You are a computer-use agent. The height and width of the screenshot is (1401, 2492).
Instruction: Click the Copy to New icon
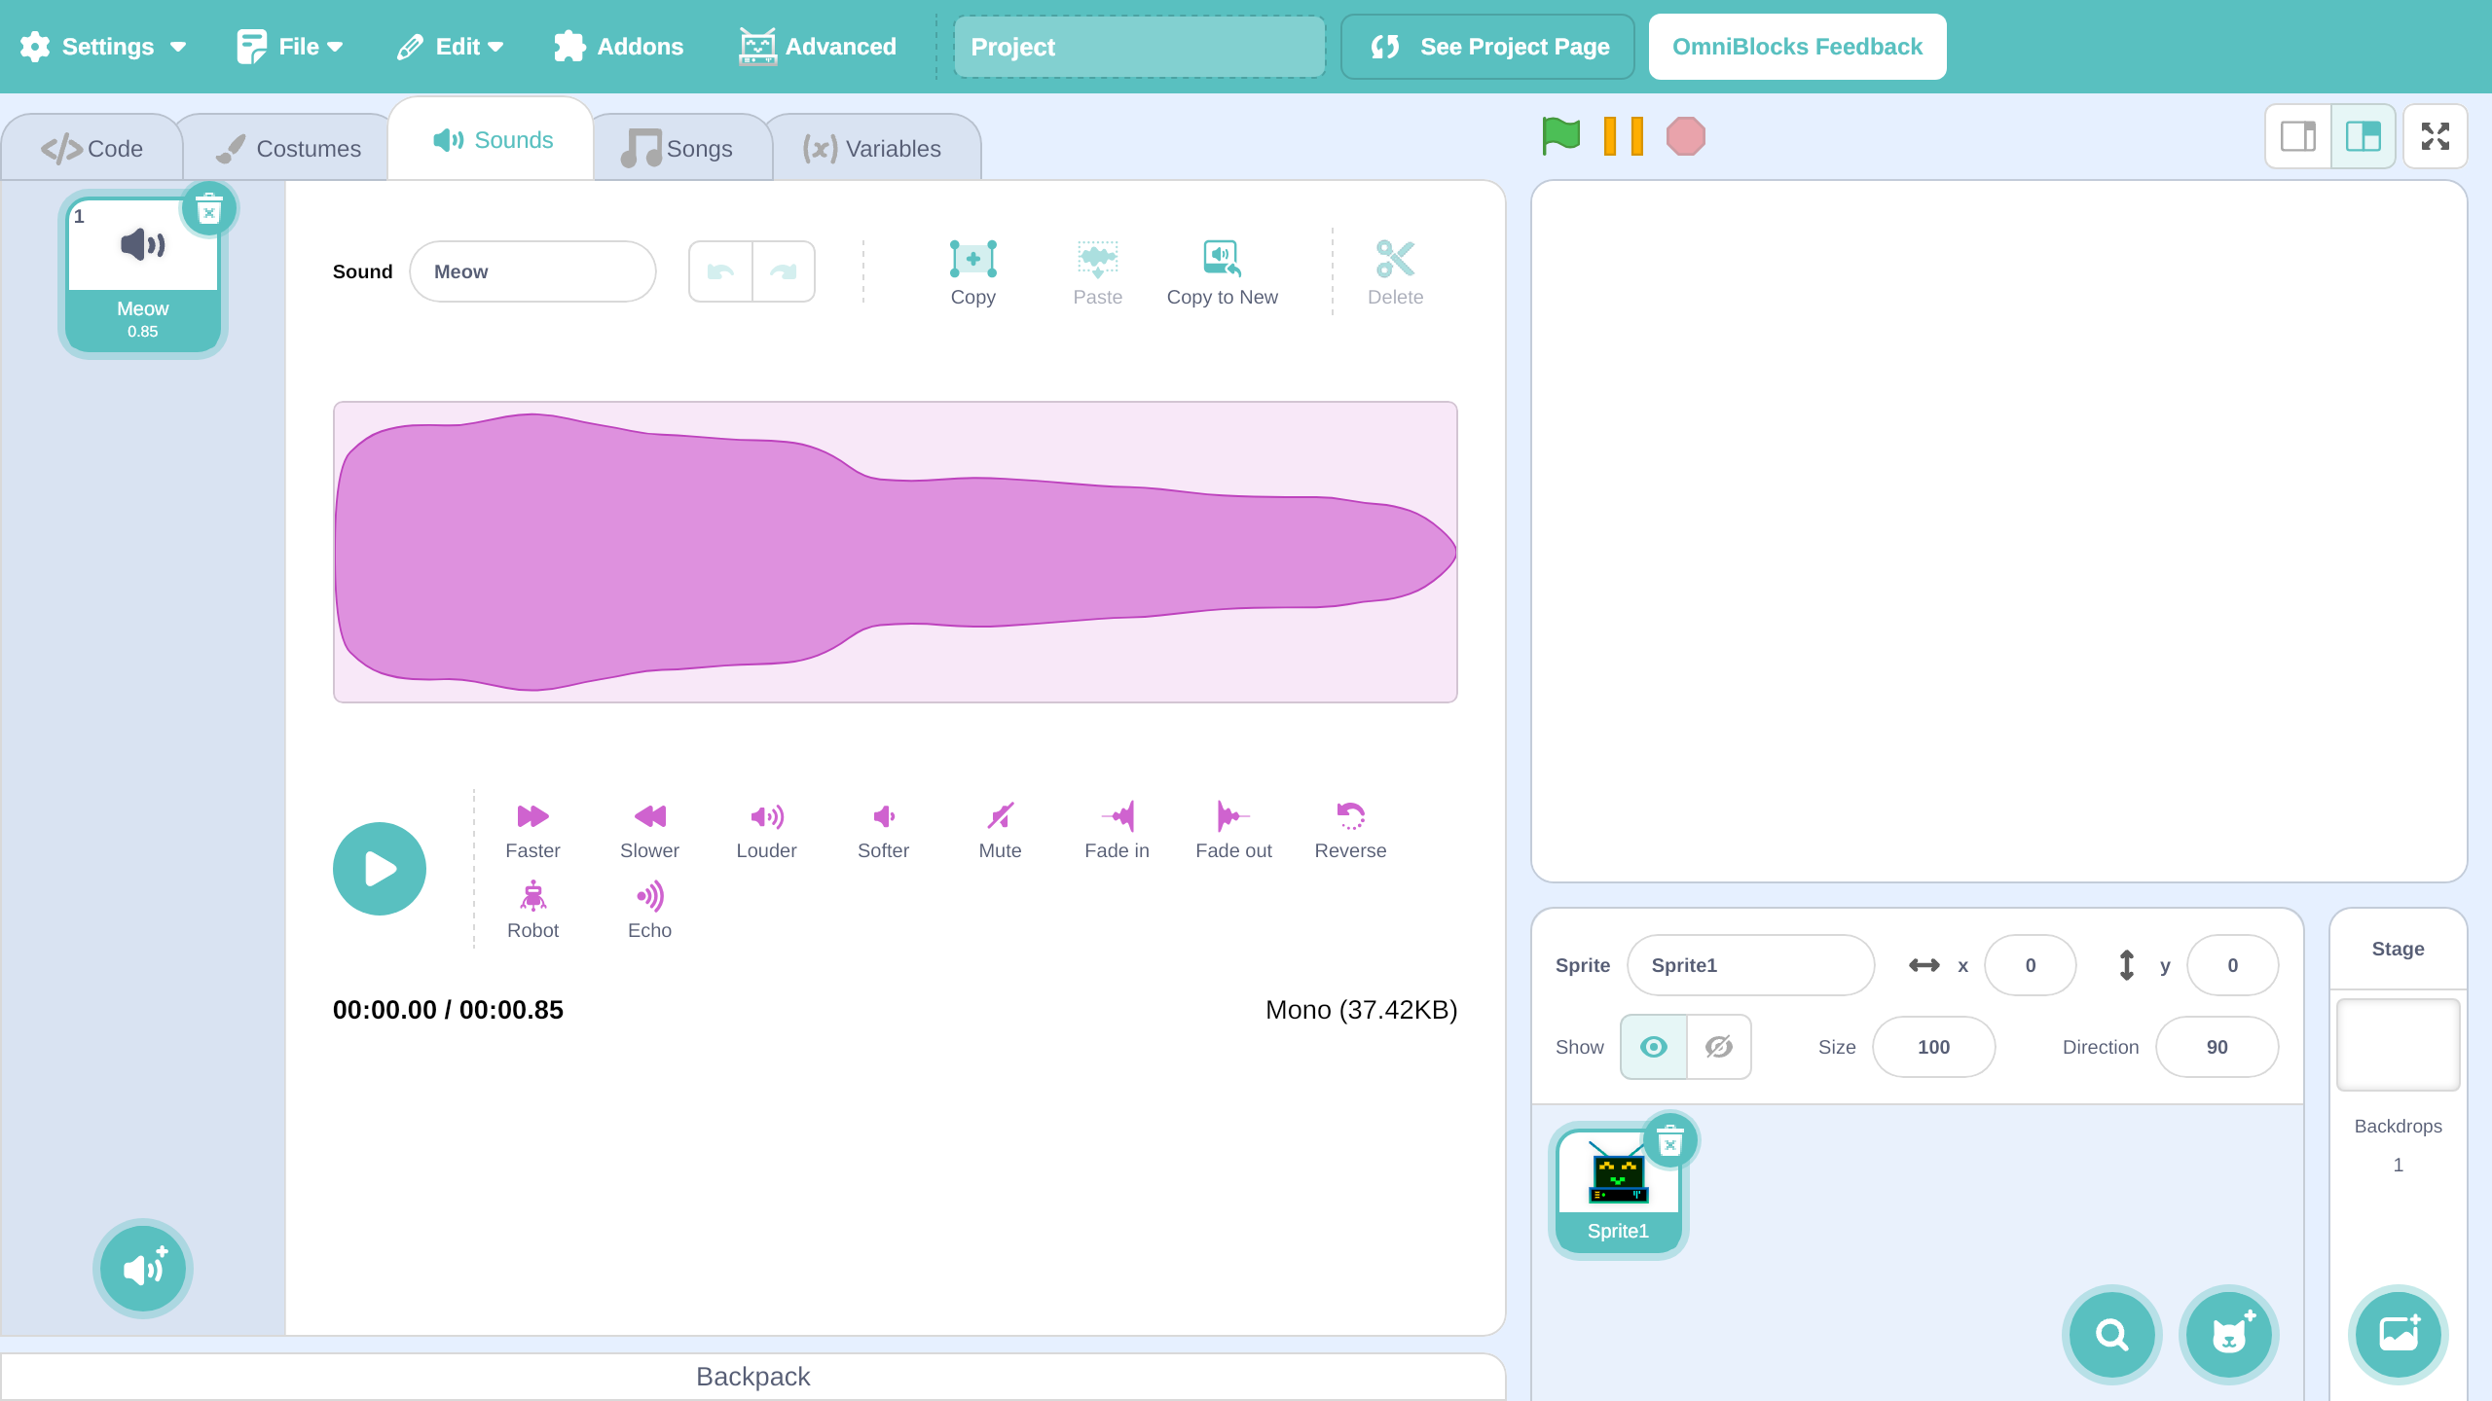point(1222,259)
